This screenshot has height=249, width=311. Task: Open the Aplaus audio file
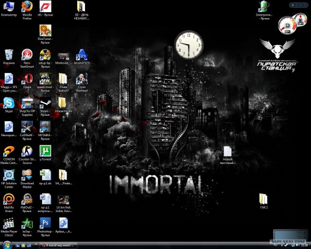click(x=63, y=226)
